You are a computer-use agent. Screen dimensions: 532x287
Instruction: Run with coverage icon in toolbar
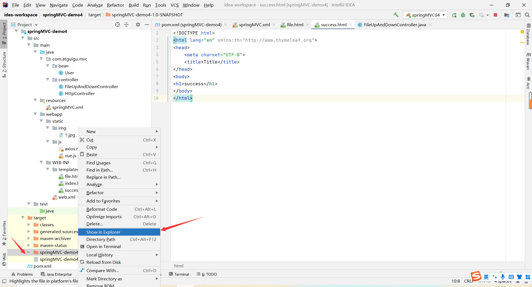pyautogui.click(x=472, y=15)
